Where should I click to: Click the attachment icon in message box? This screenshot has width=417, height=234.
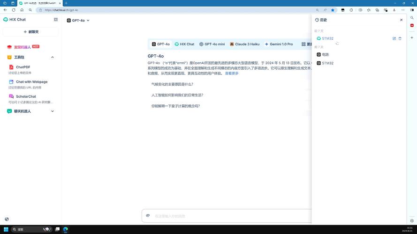148,216
